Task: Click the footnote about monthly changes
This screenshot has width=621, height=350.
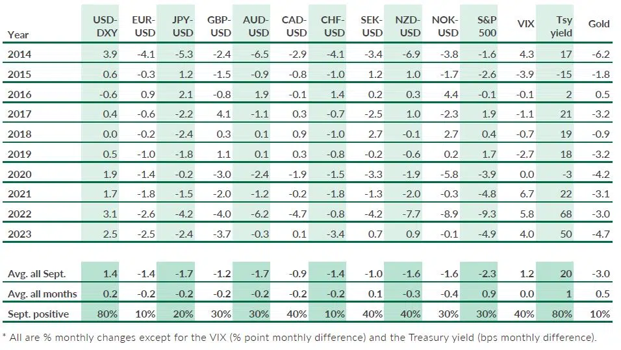Action: (299, 338)
